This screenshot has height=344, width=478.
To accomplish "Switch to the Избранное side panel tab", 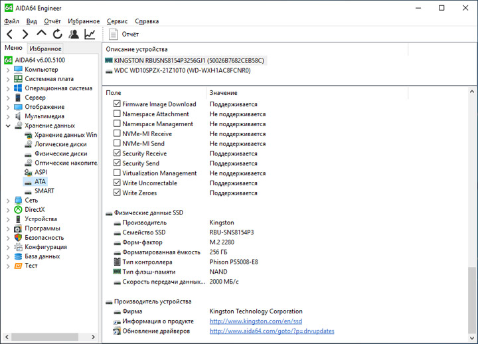I will tap(45, 48).
